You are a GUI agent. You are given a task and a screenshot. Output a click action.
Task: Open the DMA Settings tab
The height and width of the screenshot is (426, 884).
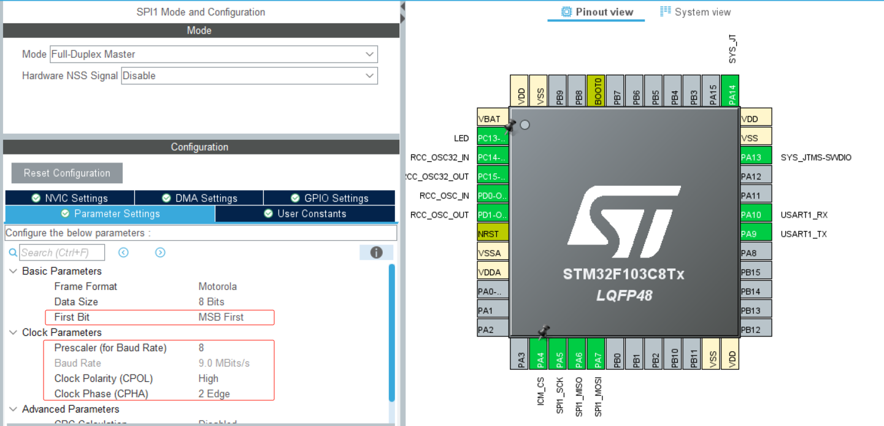(x=199, y=198)
